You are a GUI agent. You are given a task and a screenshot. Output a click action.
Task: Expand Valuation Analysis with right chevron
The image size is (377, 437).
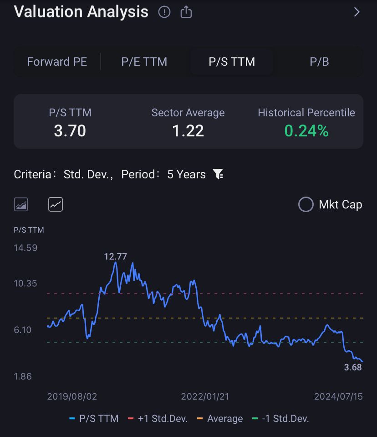coord(357,12)
